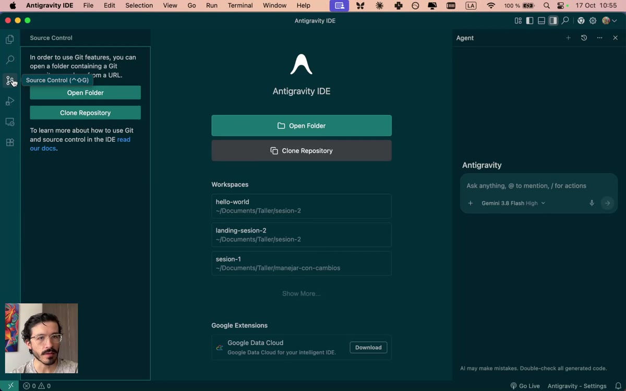Click the Wi-Fi icon in menu bar
626x391 pixels.
tap(491, 6)
